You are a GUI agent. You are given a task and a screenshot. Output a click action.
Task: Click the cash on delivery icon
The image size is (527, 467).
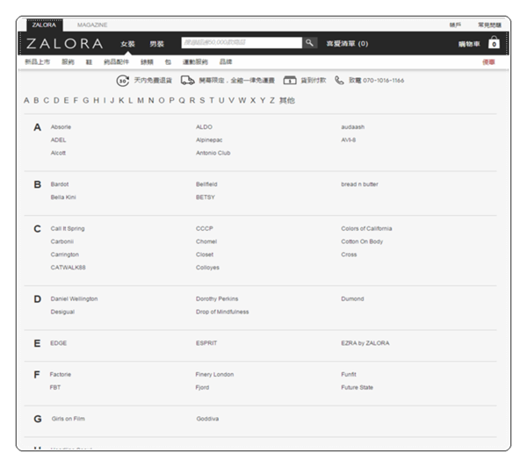pos(290,80)
